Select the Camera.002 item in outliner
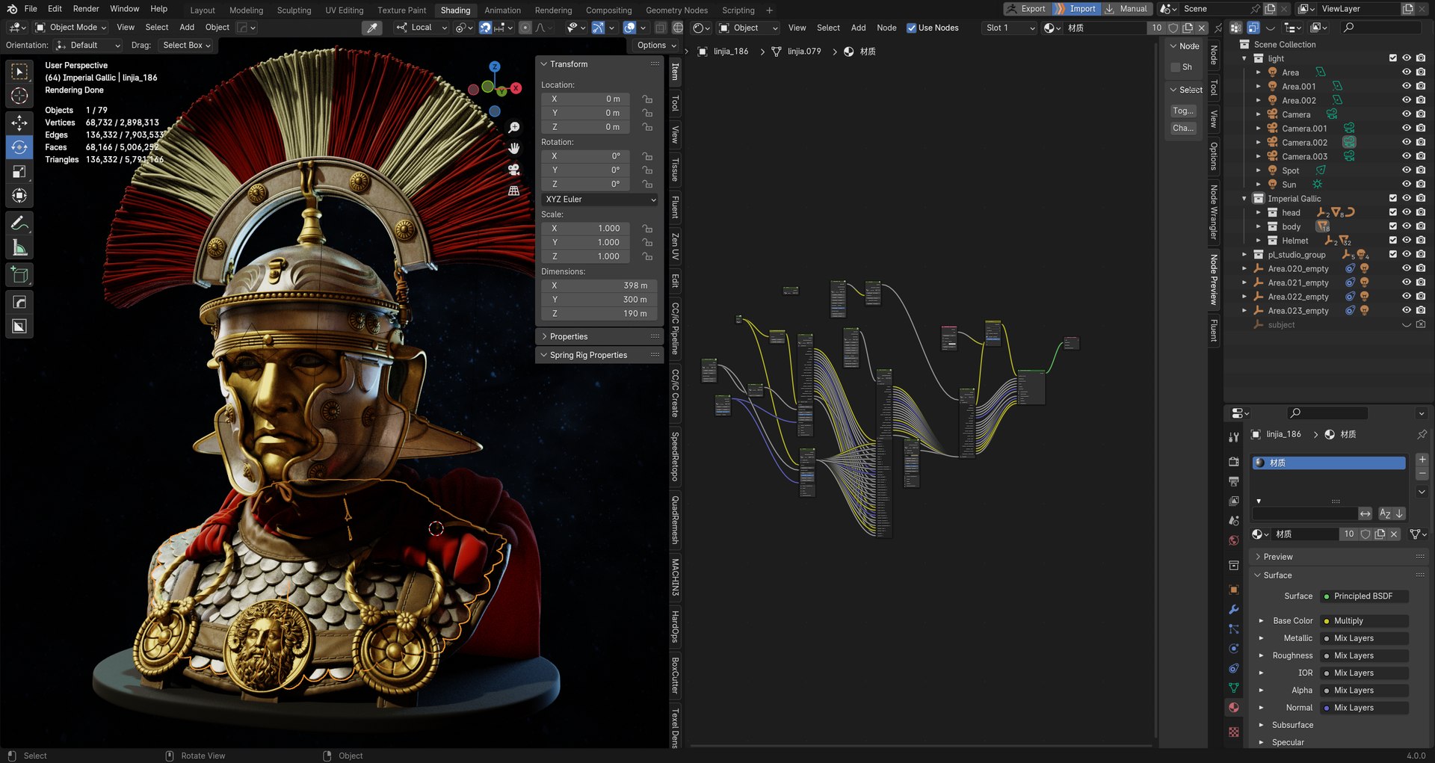This screenshot has height=763, width=1435. (1304, 143)
